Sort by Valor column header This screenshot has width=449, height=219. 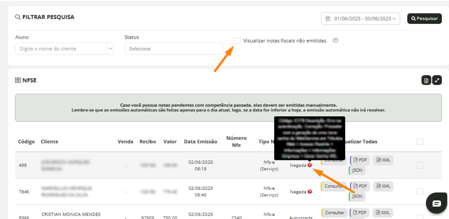click(170, 141)
